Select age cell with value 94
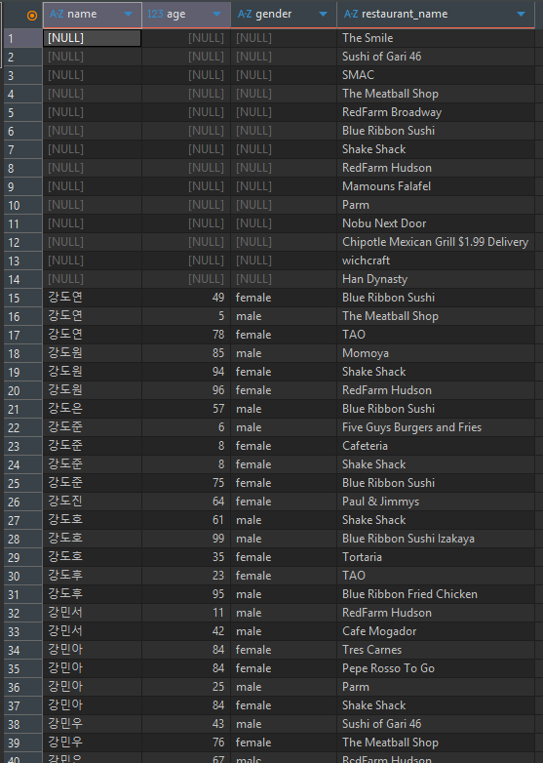Viewport: 543px width, 763px height. pyautogui.click(x=186, y=372)
